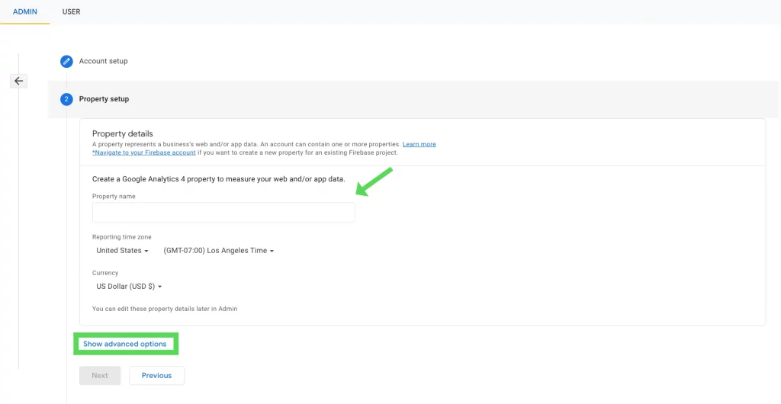
Task: Open the United States country dropdown
Action: click(122, 251)
